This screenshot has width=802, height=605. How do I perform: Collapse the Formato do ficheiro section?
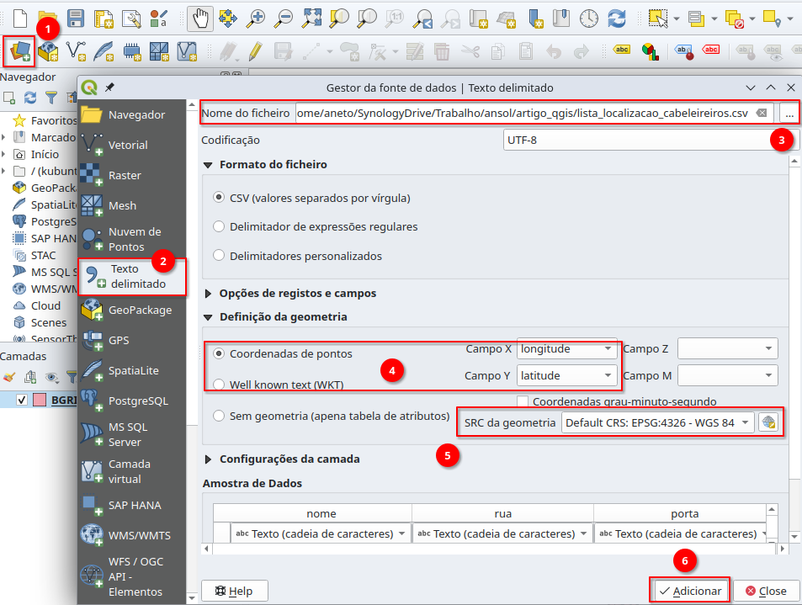208,165
